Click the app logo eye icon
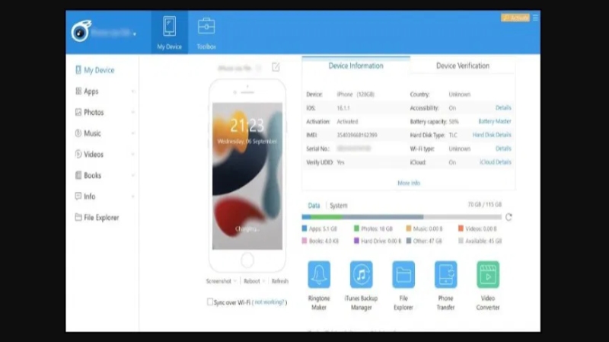 [x=81, y=31]
